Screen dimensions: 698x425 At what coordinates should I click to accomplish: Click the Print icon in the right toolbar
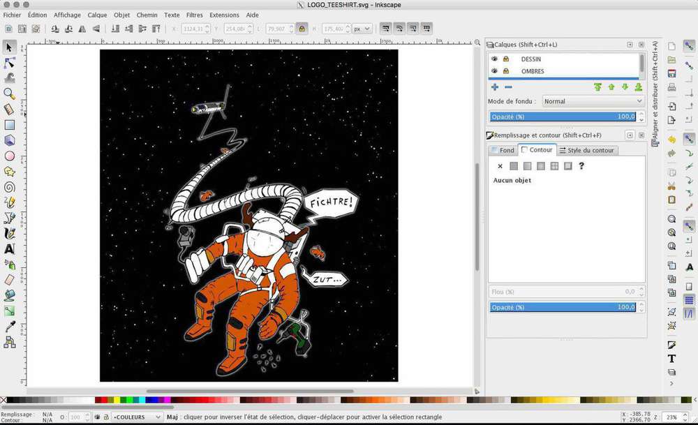coord(671,87)
